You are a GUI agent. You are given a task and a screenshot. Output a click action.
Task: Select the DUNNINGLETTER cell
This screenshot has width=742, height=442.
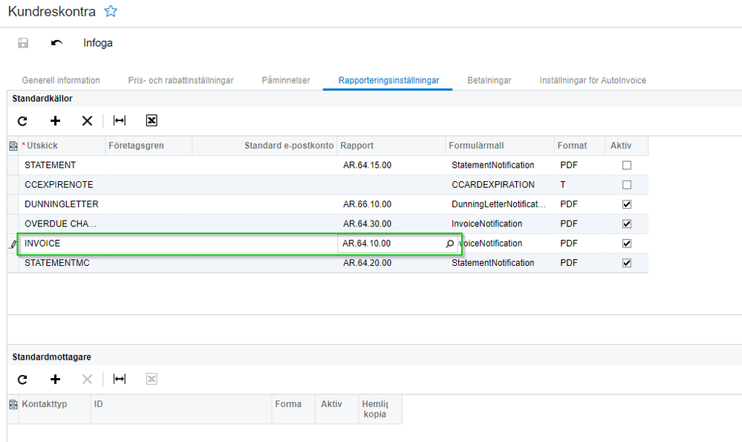[x=62, y=204]
